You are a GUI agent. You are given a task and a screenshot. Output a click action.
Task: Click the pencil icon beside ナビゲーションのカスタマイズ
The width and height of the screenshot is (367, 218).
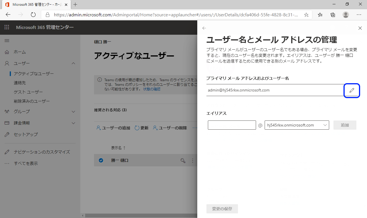click(x=7, y=152)
